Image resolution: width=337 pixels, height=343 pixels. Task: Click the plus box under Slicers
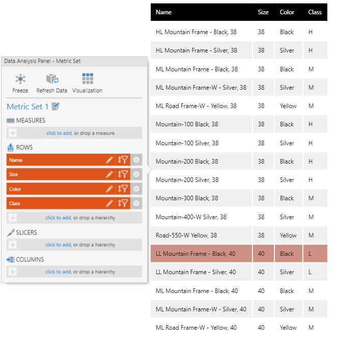pos(13,245)
